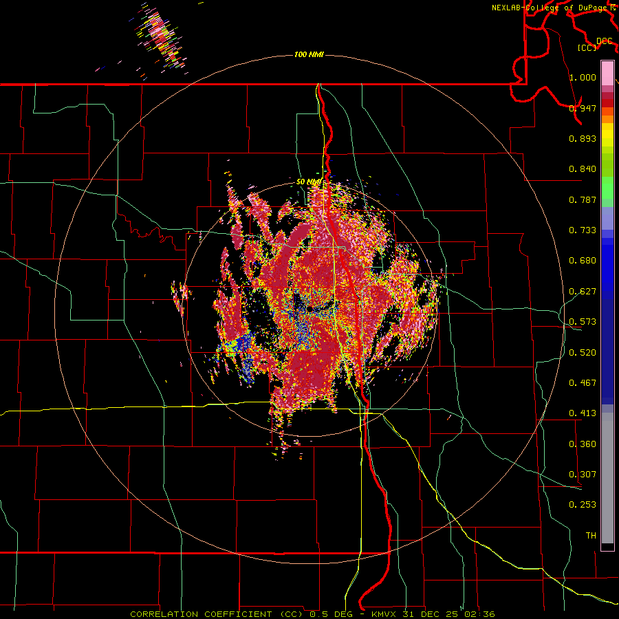Click the gray lower segment of color bar
Viewport: 619px width, 619px height.
[607, 478]
